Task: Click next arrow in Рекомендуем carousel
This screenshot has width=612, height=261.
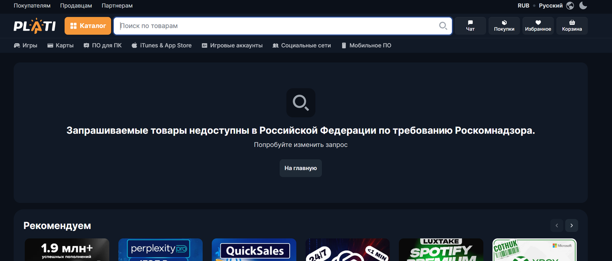Action: click(x=572, y=226)
